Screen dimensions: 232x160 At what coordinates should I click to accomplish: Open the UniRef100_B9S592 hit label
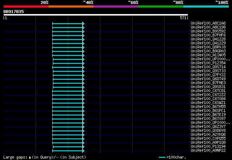[208, 31]
